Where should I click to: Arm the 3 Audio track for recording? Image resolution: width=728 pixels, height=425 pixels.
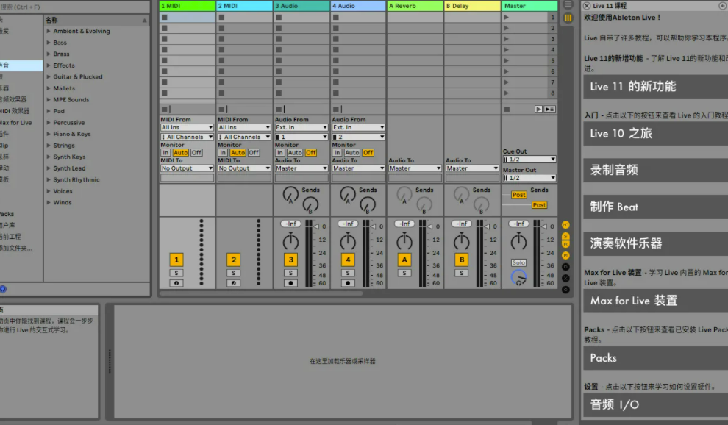[290, 283]
